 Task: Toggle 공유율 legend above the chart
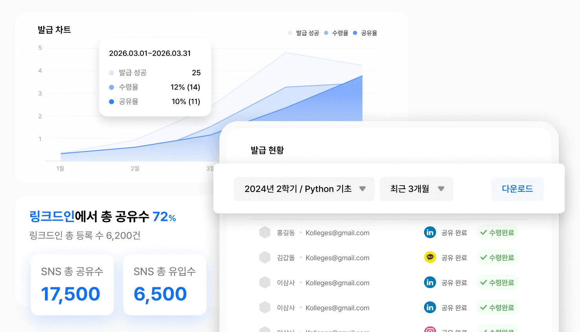pyautogui.click(x=365, y=33)
